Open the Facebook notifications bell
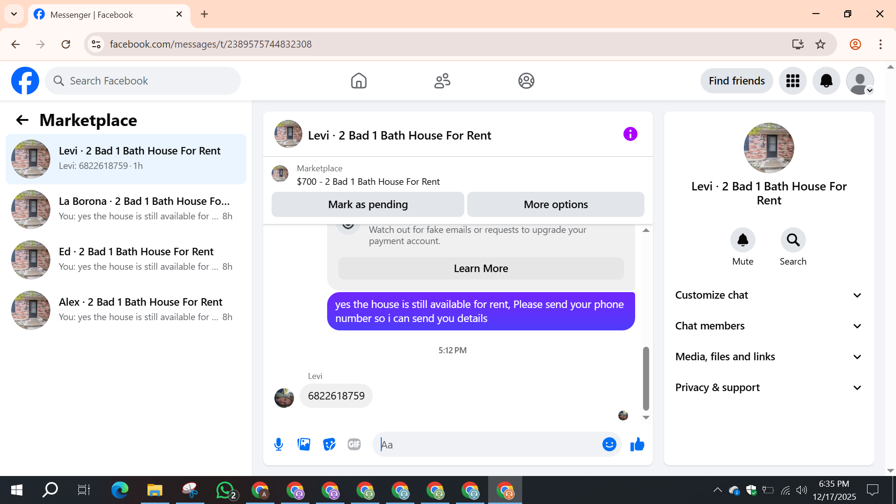The height and width of the screenshot is (504, 896). click(x=826, y=81)
